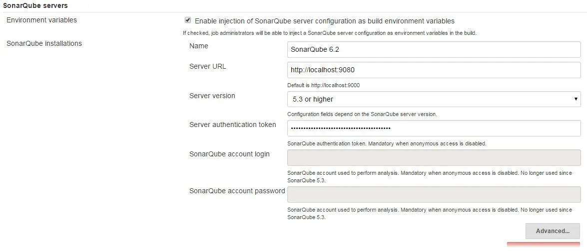Click the SonarQube account password field

coord(434,194)
